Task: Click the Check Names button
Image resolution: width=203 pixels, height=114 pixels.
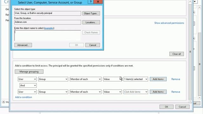Action: click(91, 32)
